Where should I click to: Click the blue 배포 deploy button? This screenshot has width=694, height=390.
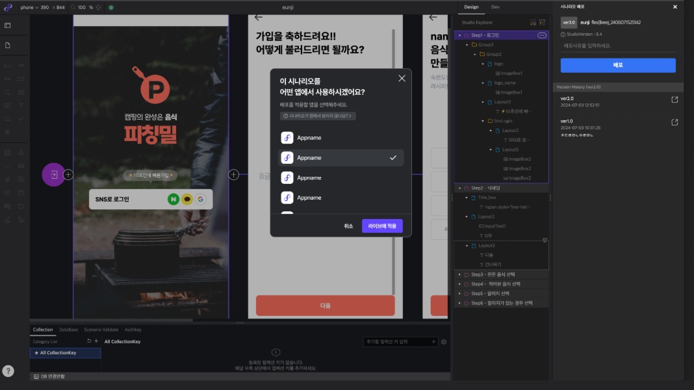point(618,66)
